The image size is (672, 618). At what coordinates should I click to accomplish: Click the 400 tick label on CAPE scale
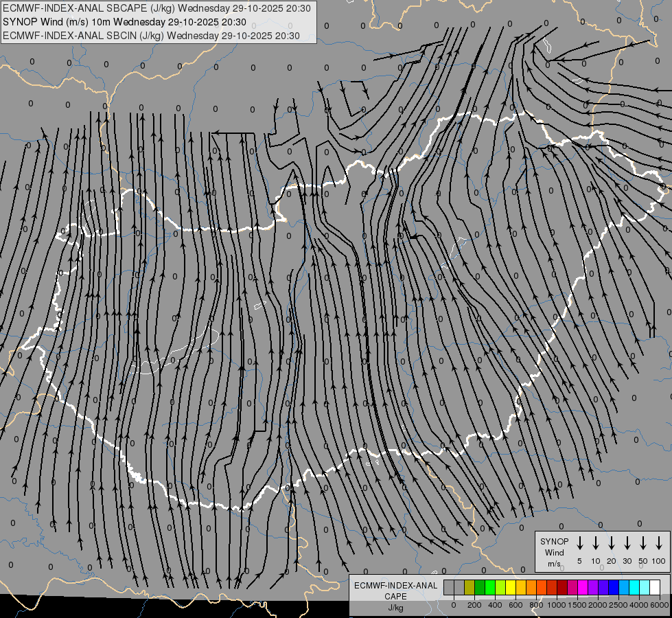[495, 605]
